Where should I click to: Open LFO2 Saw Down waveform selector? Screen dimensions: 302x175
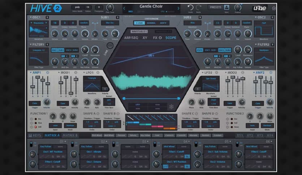211,77
